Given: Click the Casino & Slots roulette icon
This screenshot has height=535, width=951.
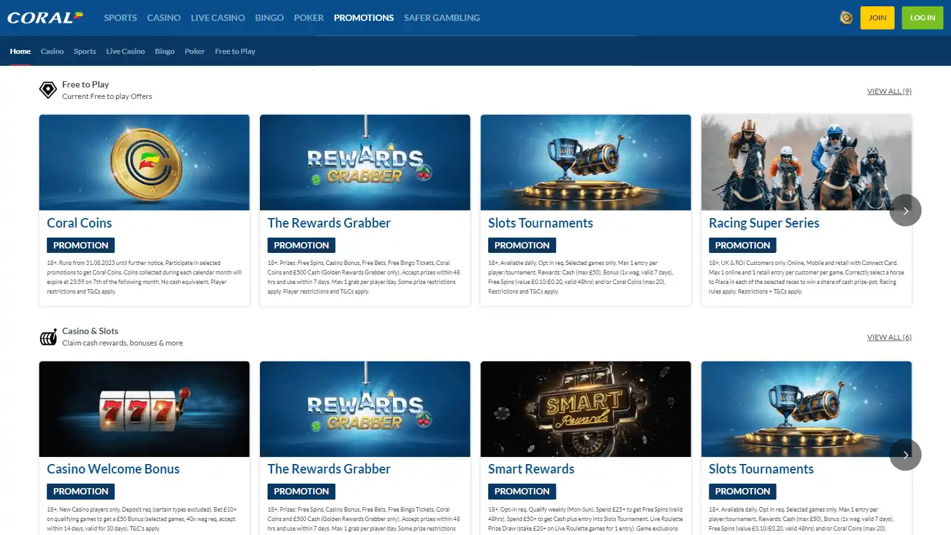Looking at the screenshot, I should click(x=48, y=337).
